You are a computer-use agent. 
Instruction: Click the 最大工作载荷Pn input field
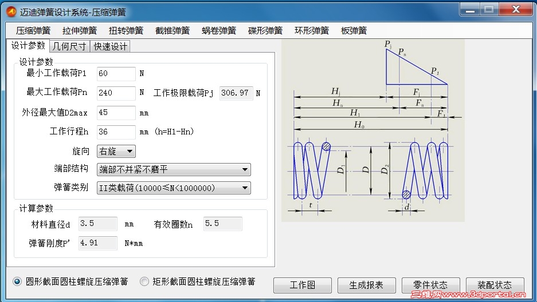116,93
